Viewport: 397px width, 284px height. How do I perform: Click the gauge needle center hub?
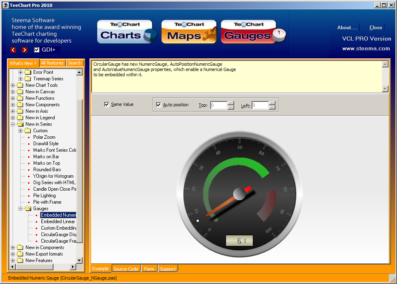point(239,194)
